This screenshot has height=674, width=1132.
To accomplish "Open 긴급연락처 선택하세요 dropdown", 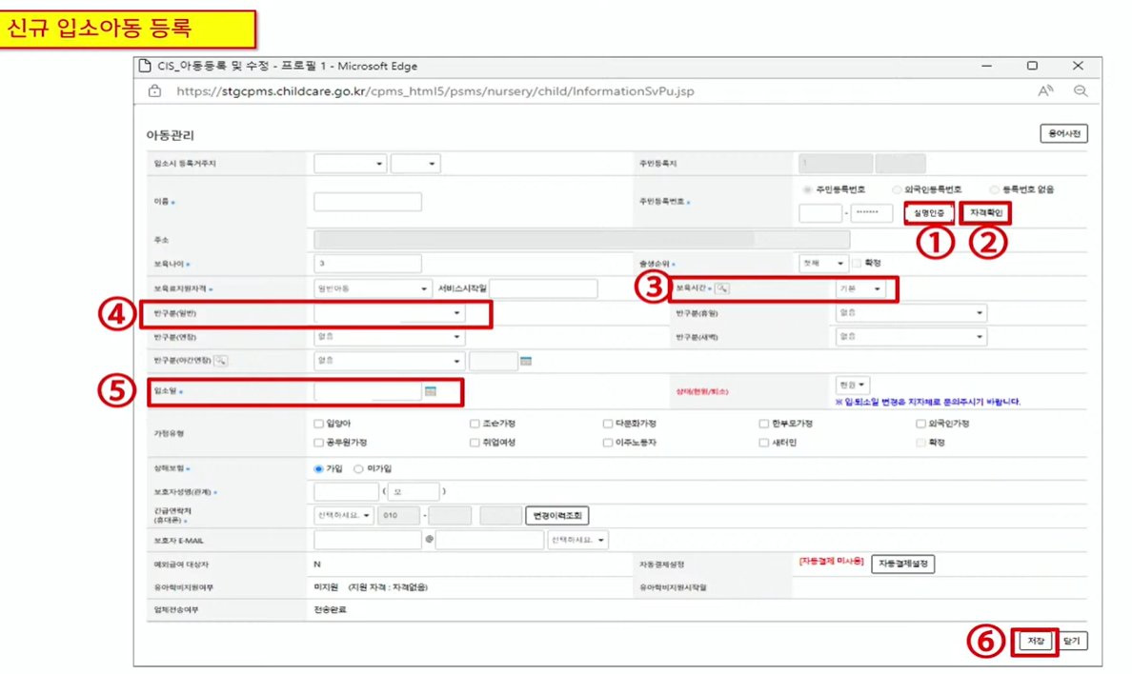I will (344, 515).
